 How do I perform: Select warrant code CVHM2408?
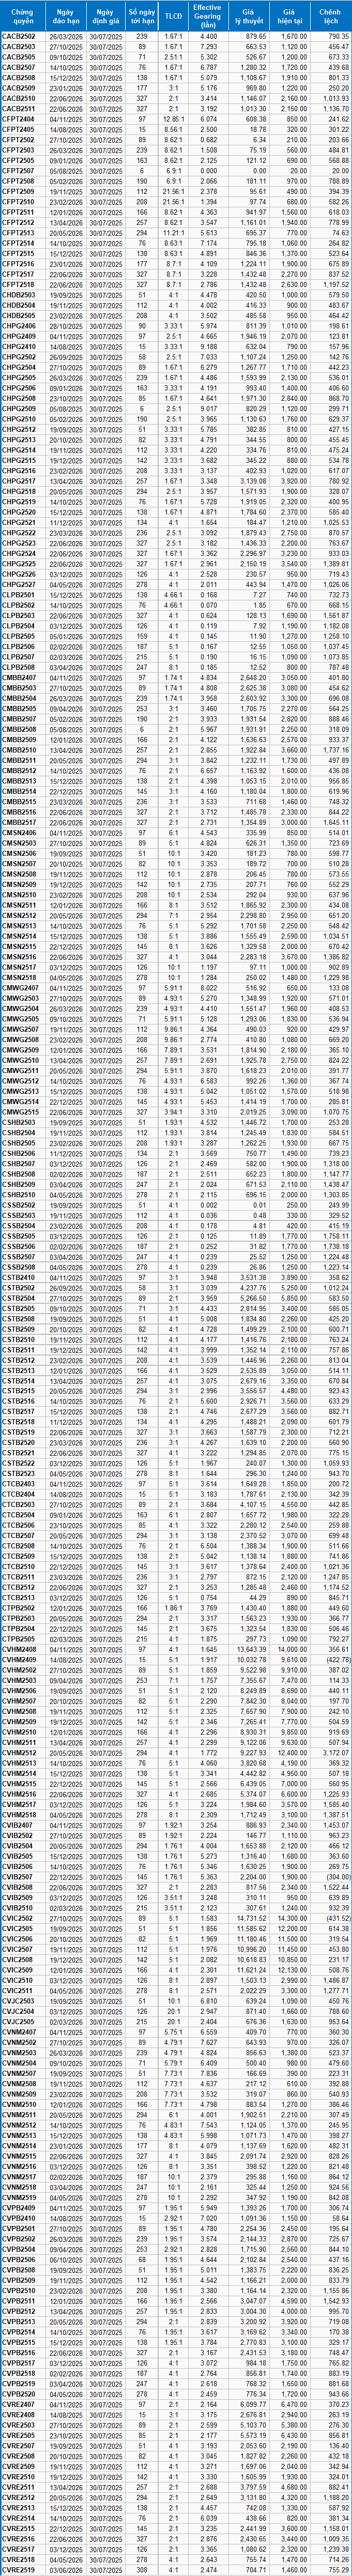(x=18, y=1648)
